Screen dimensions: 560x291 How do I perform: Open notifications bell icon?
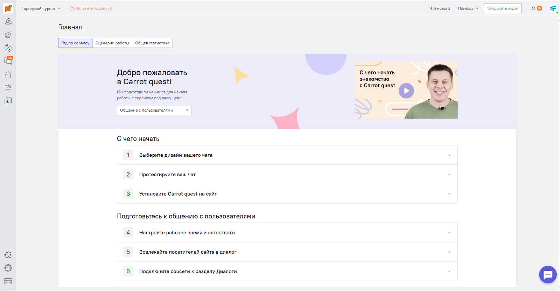(533, 8)
